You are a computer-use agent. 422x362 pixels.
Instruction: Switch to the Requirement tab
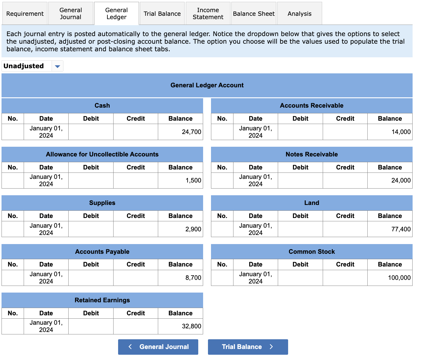pyautogui.click(x=25, y=14)
